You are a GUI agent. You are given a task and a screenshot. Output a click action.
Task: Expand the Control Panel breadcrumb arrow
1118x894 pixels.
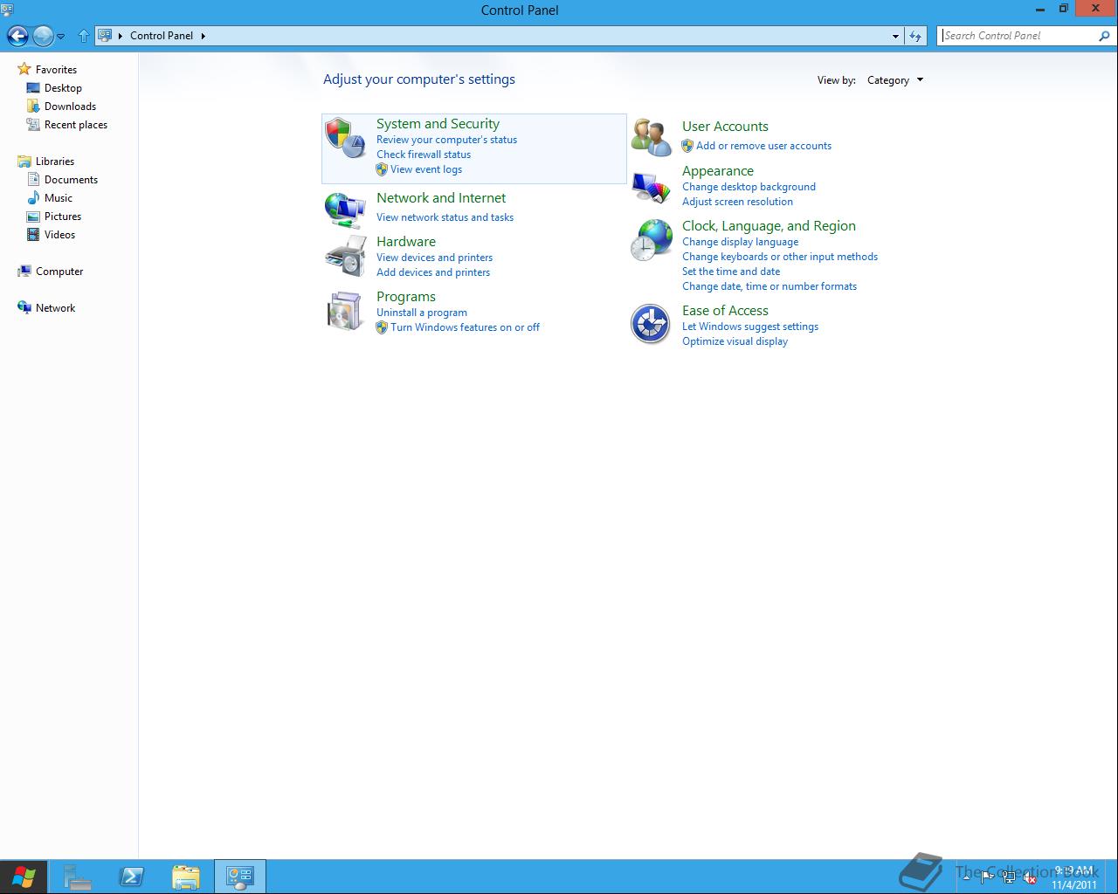click(x=204, y=36)
